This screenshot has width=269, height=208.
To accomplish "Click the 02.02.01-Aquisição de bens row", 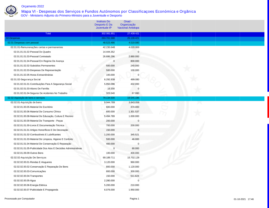I will pos(26,103).
